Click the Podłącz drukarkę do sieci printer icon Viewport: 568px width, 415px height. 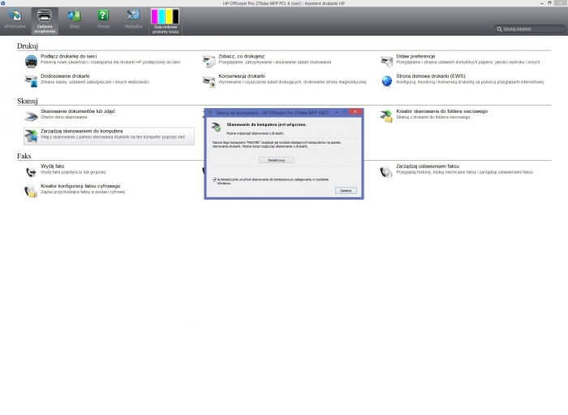[x=31, y=61]
